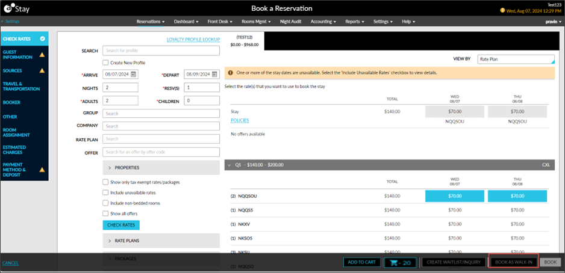The image size is (565, 273).
Task: Open the Reservations menu
Action: tap(151, 22)
